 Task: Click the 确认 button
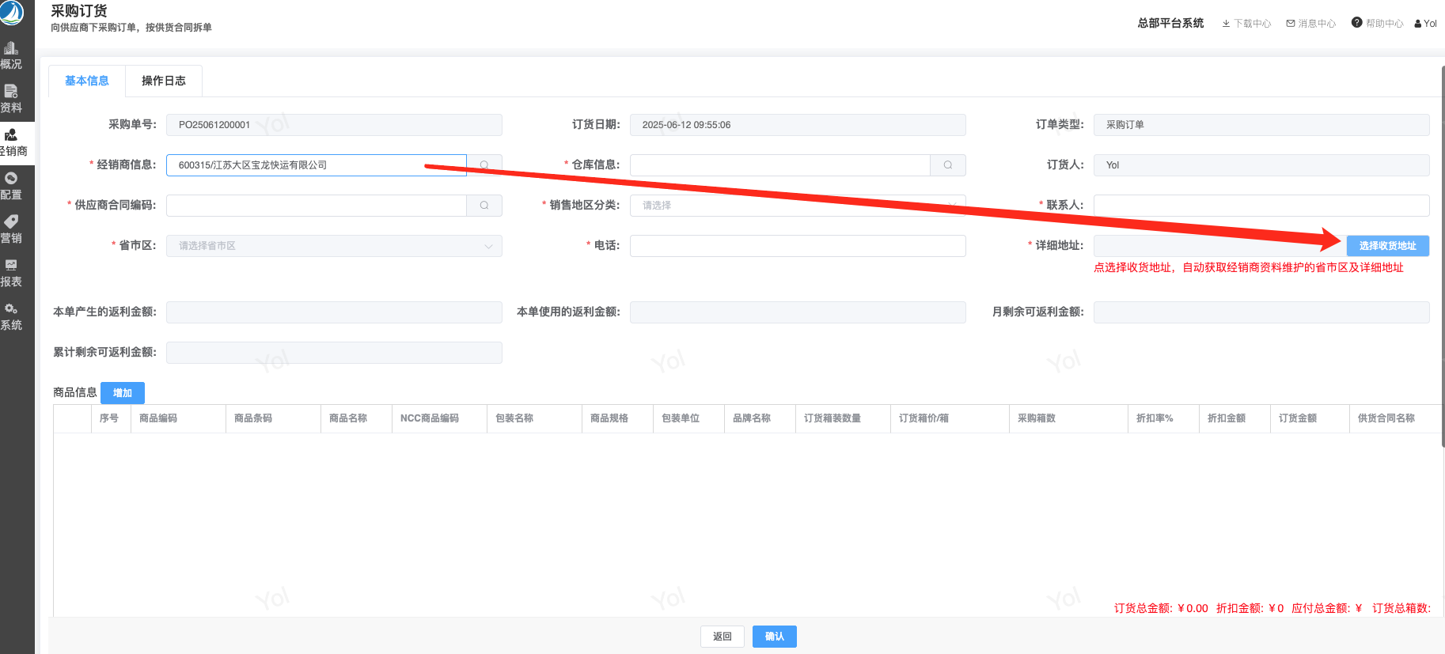(x=775, y=637)
